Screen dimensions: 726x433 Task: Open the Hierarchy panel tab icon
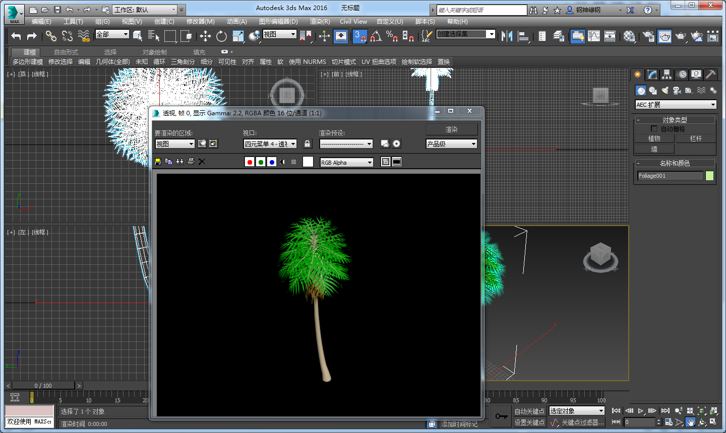tap(667, 75)
